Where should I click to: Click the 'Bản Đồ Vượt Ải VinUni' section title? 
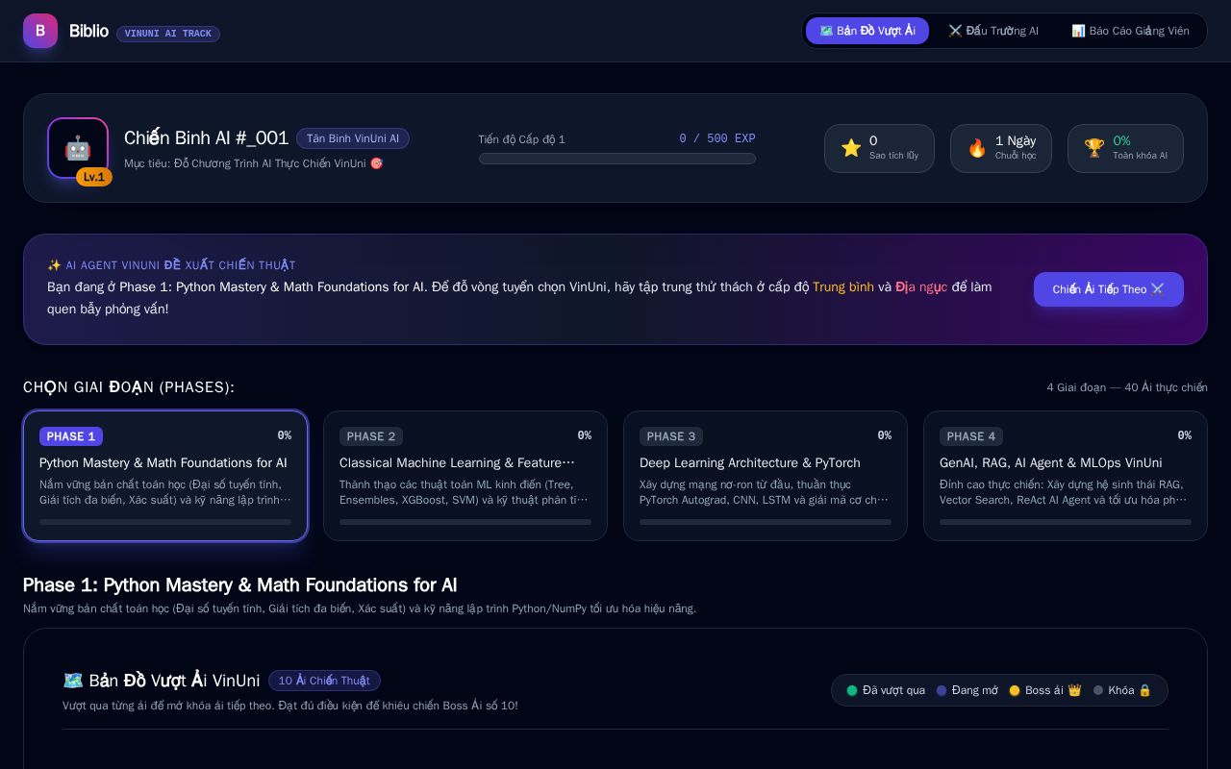pyautogui.click(x=162, y=681)
